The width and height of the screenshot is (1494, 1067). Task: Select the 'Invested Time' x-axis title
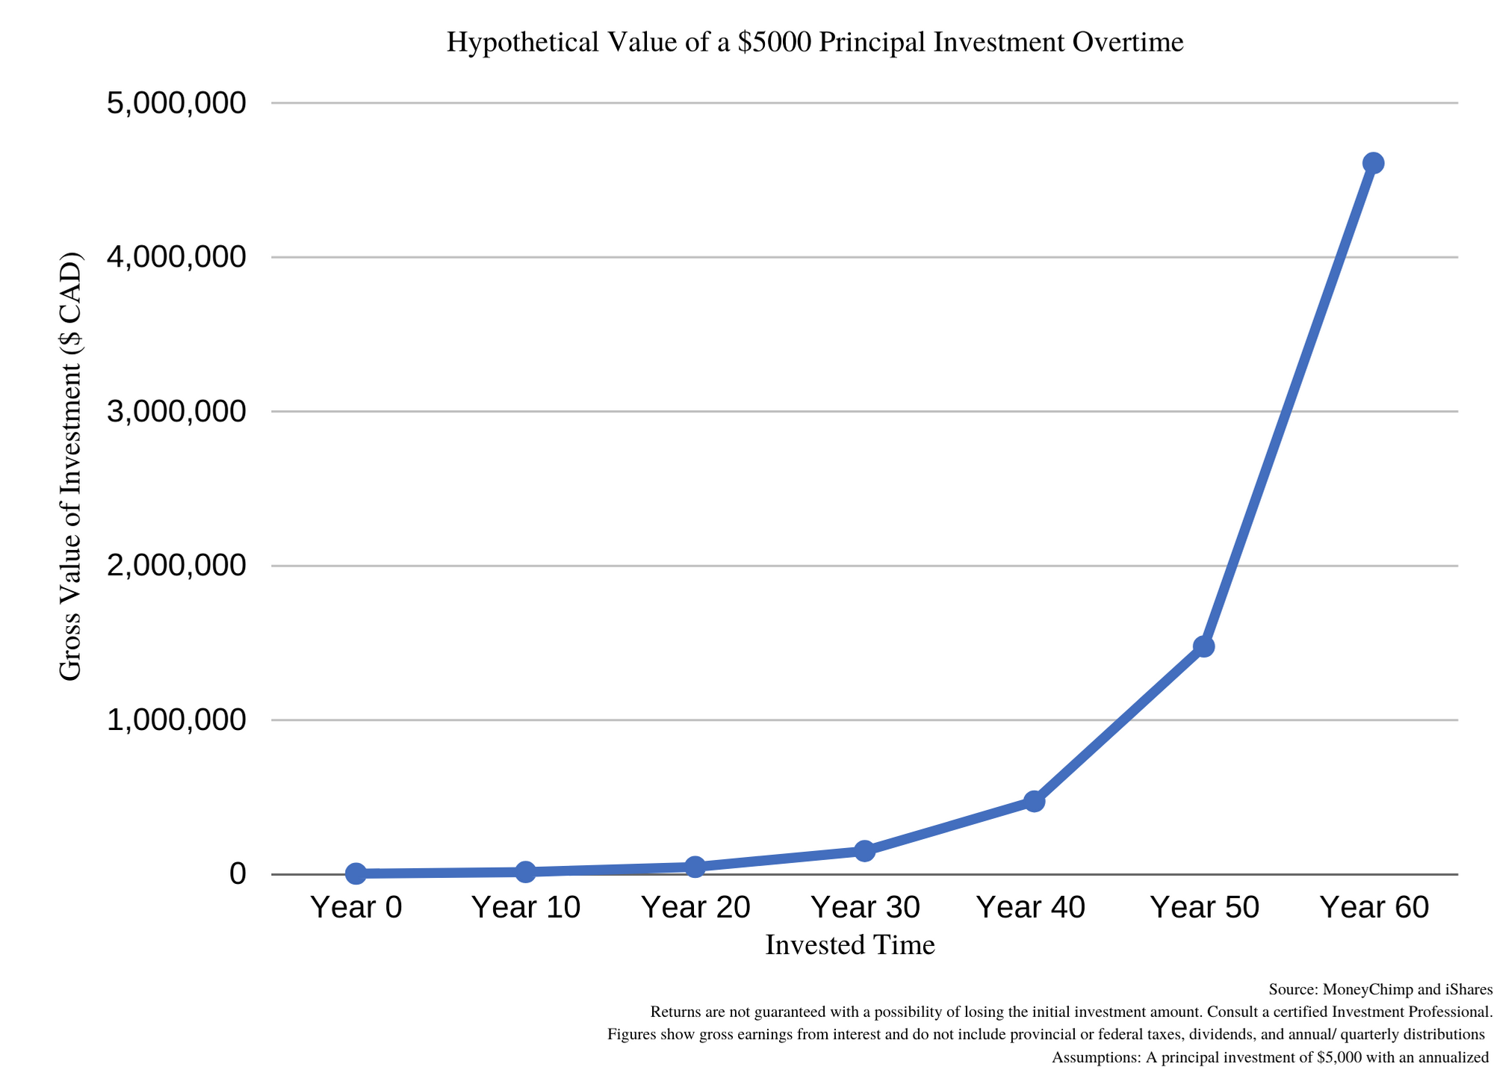(x=850, y=945)
